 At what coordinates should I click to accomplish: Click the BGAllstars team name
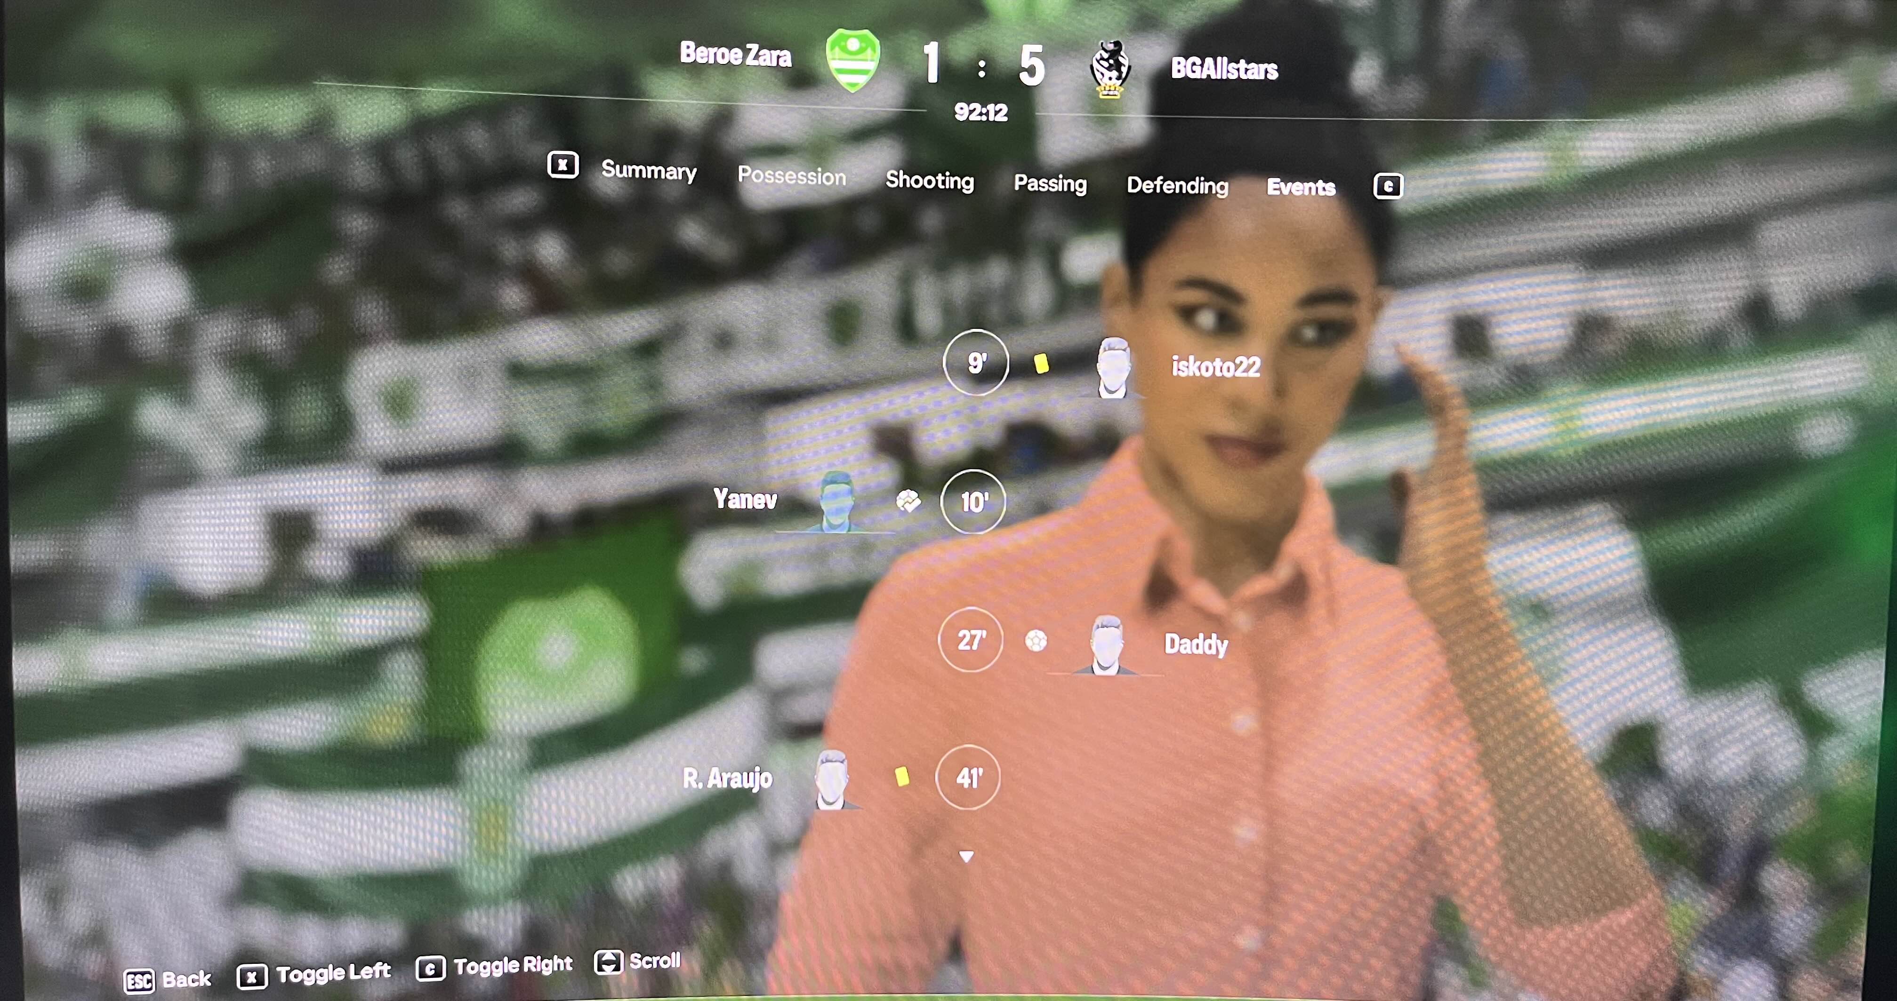click(1225, 69)
